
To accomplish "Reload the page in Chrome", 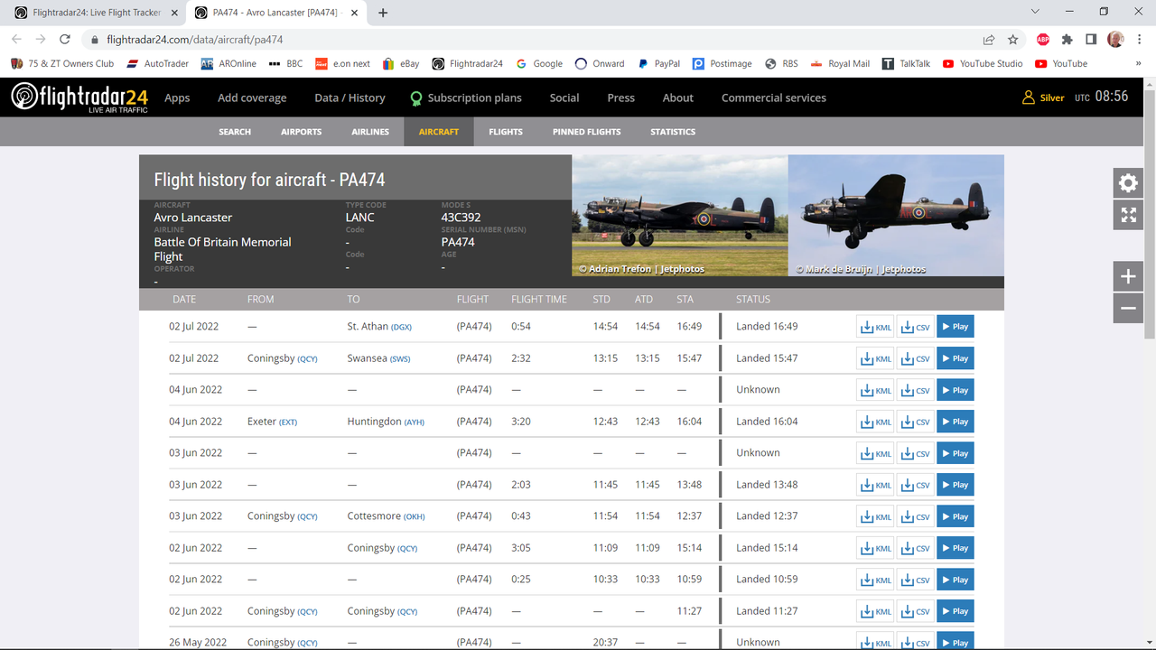I will point(65,40).
